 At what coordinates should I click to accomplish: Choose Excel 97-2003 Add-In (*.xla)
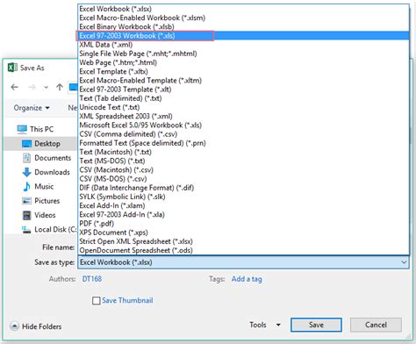pyautogui.click(x=243, y=215)
